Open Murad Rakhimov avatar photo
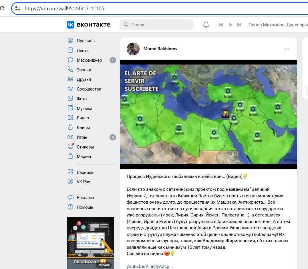The image size is (308, 269). click(x=133, y=49)
